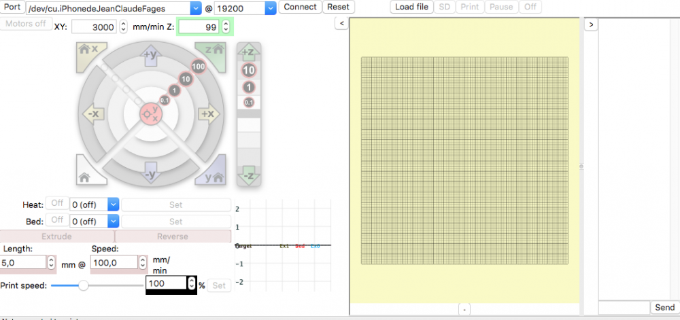This screenshot has height=320, width=680.
Task: Lower the Z axis with the -z arrow
Action: coord(248,175)
